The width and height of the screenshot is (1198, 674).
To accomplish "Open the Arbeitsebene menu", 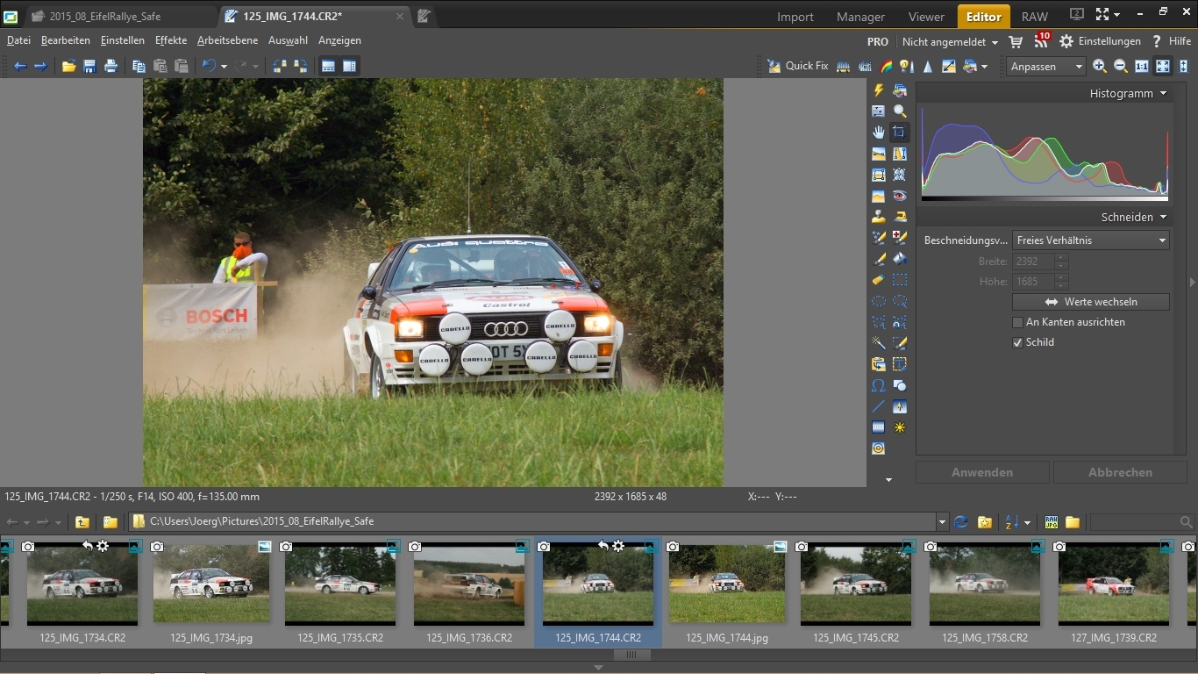I will pos(227,40).
